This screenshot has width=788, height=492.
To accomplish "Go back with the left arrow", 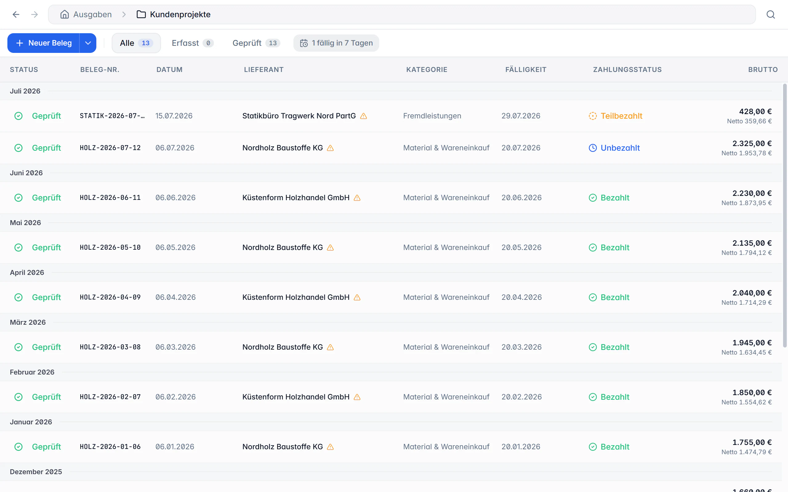I will pos(16,14).
